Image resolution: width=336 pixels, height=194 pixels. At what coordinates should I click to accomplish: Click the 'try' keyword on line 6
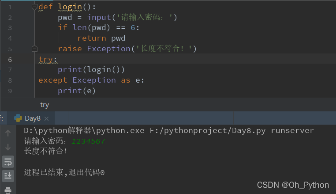tap(46, 60)
